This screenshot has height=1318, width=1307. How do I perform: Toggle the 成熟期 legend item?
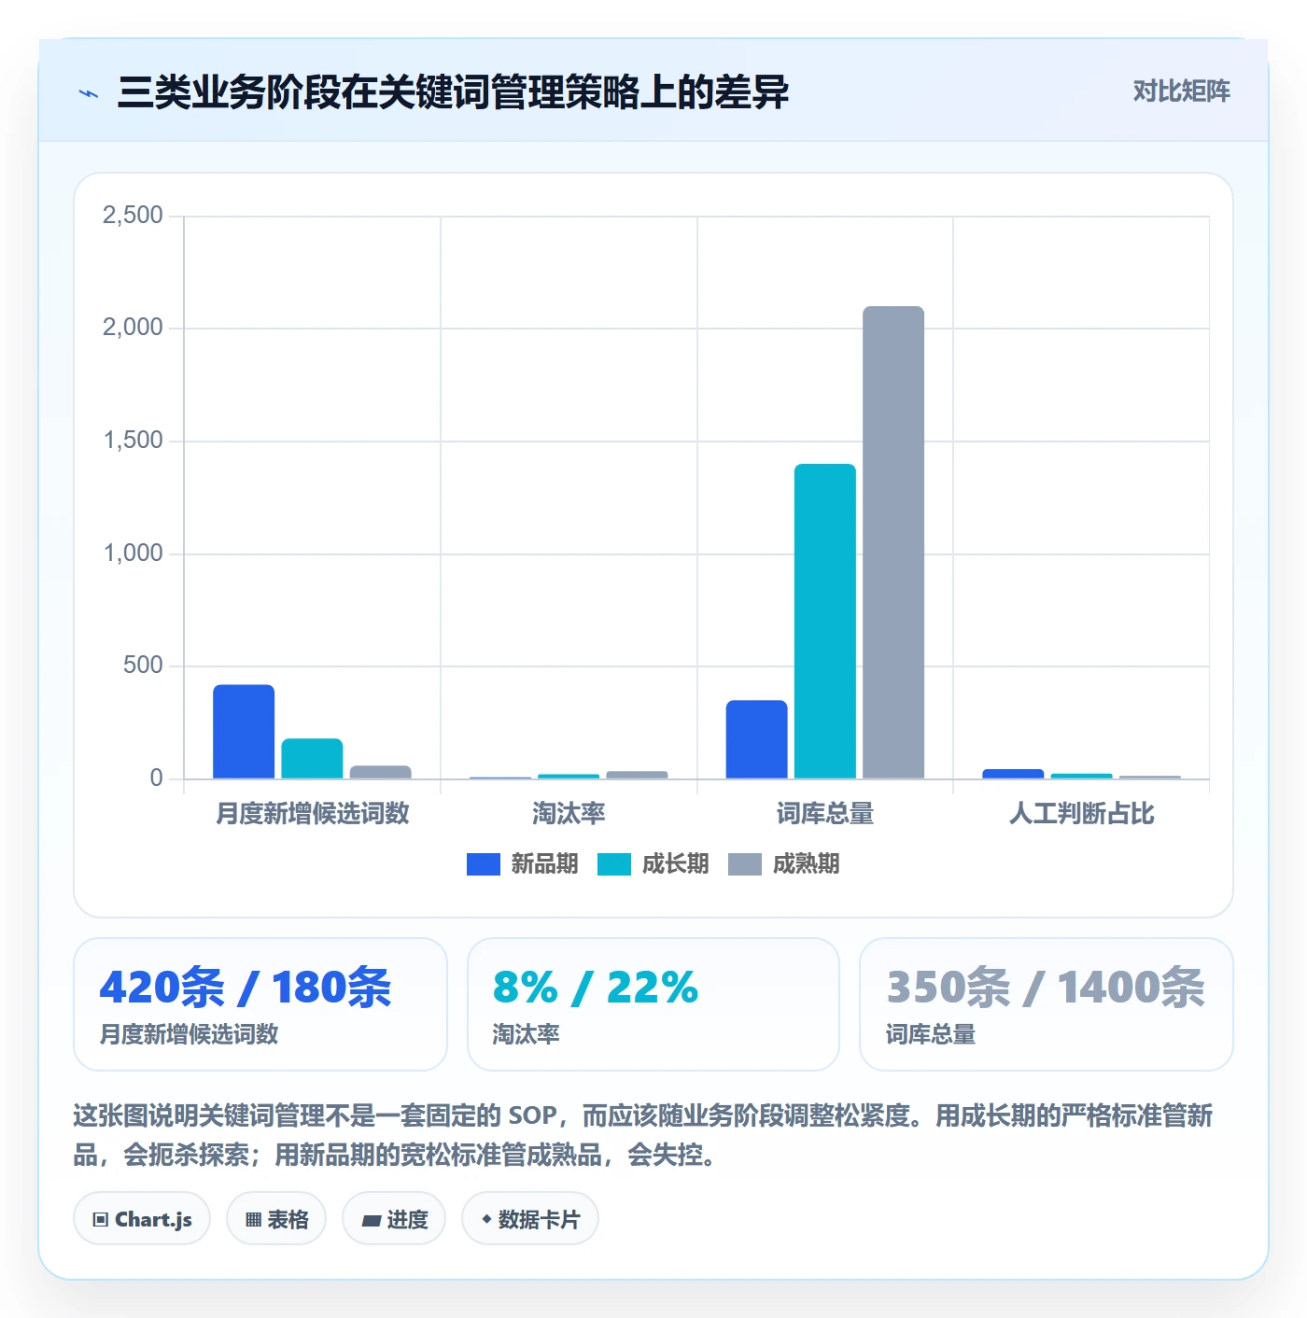783,864
